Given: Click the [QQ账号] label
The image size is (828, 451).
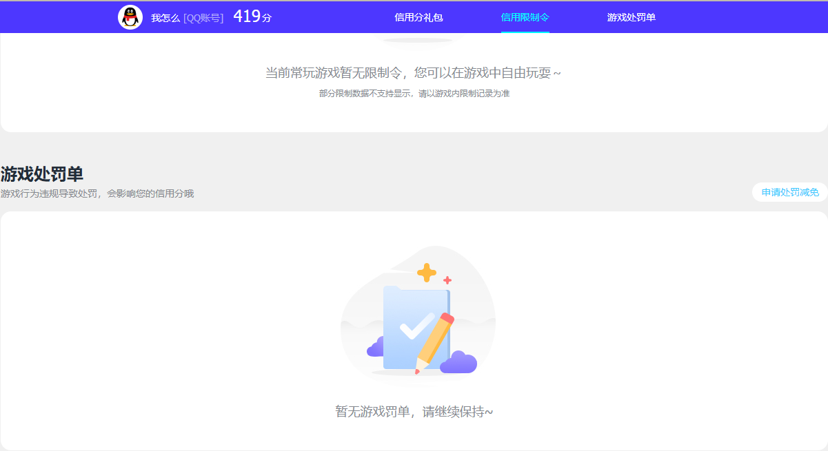Looking at the screenshot, I should coord(203,18).
